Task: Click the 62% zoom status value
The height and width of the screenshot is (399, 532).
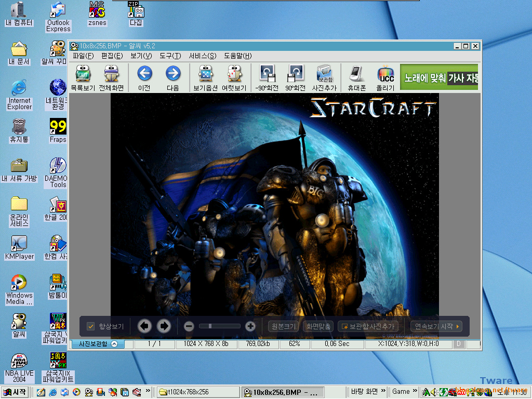Action: pos(295,344)
